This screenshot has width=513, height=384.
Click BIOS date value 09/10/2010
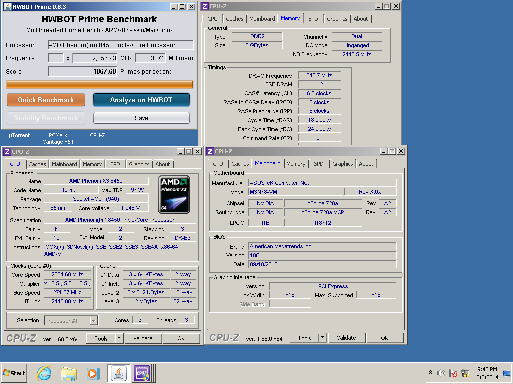(x=323, y=264)
